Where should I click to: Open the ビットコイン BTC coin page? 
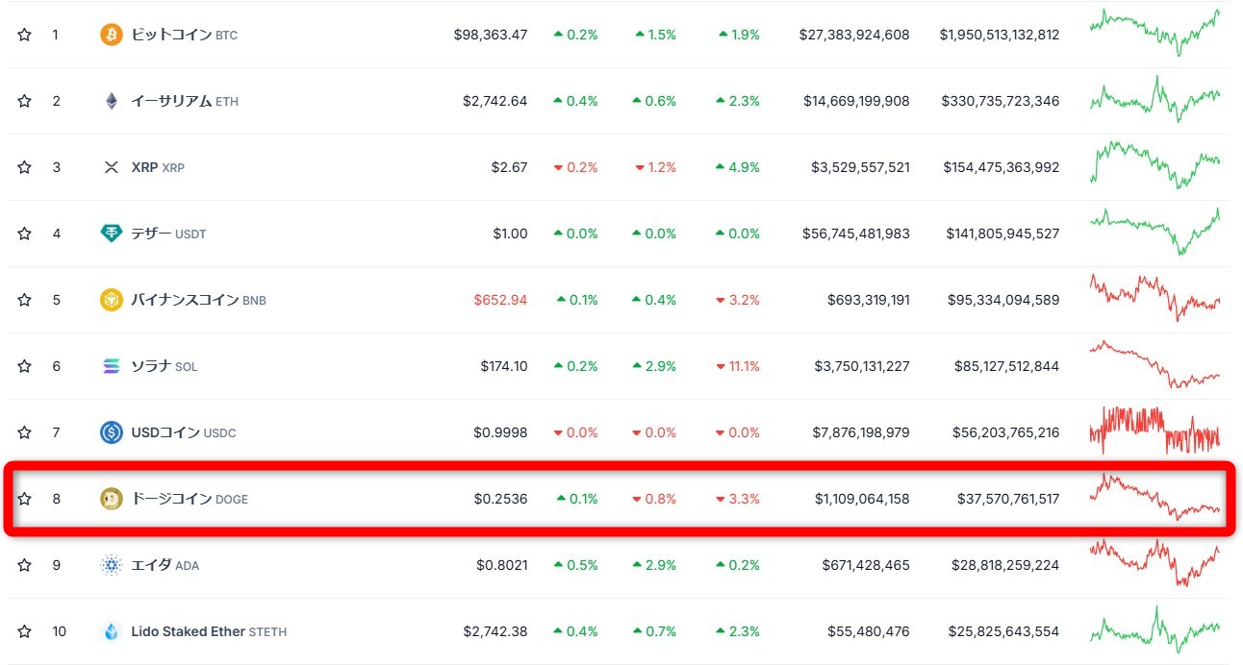tap(185, 35)
